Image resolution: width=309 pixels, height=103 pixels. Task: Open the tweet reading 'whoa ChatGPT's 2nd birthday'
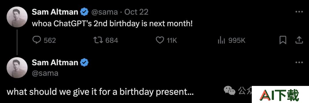(x=112, y=24)
